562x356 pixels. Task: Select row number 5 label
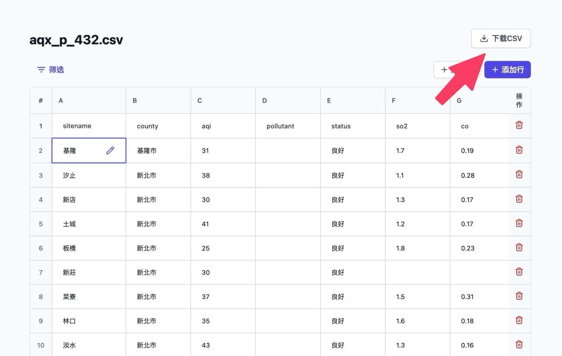[x=41, y=224]
